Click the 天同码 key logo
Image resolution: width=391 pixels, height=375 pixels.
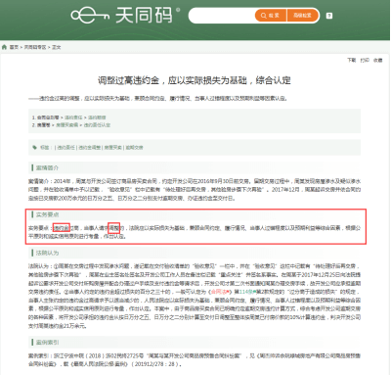point(90,16)
